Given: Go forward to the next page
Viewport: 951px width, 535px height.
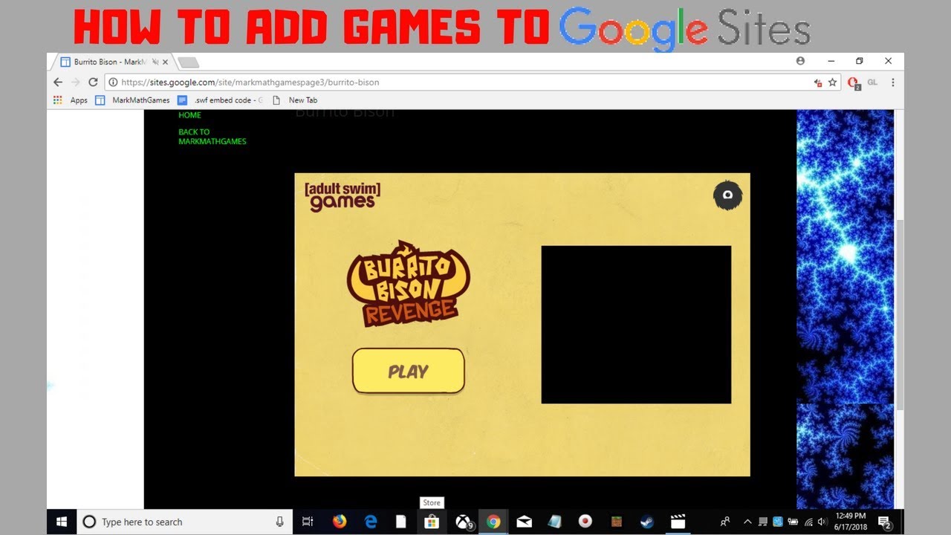Looking at the screenshot, I should pyautogui.click(x=75, y=82).
